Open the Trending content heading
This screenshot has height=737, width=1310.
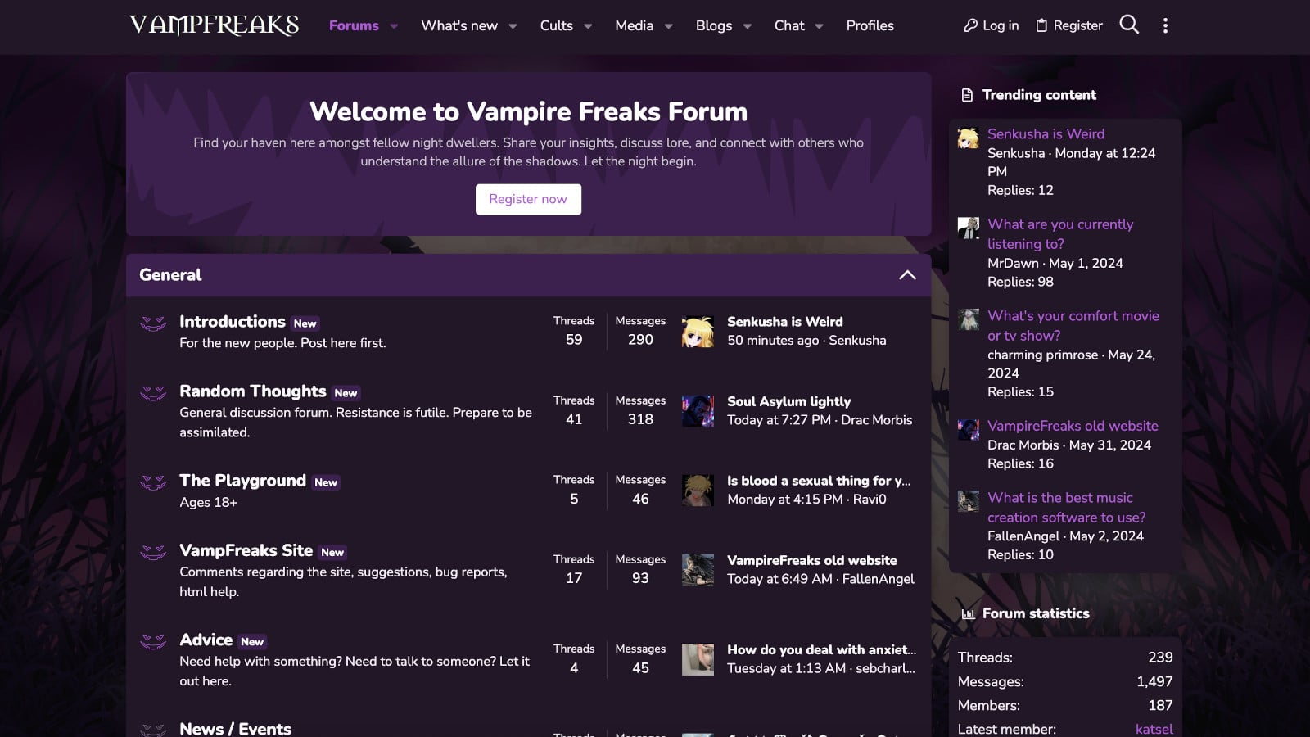(1039, 95)
